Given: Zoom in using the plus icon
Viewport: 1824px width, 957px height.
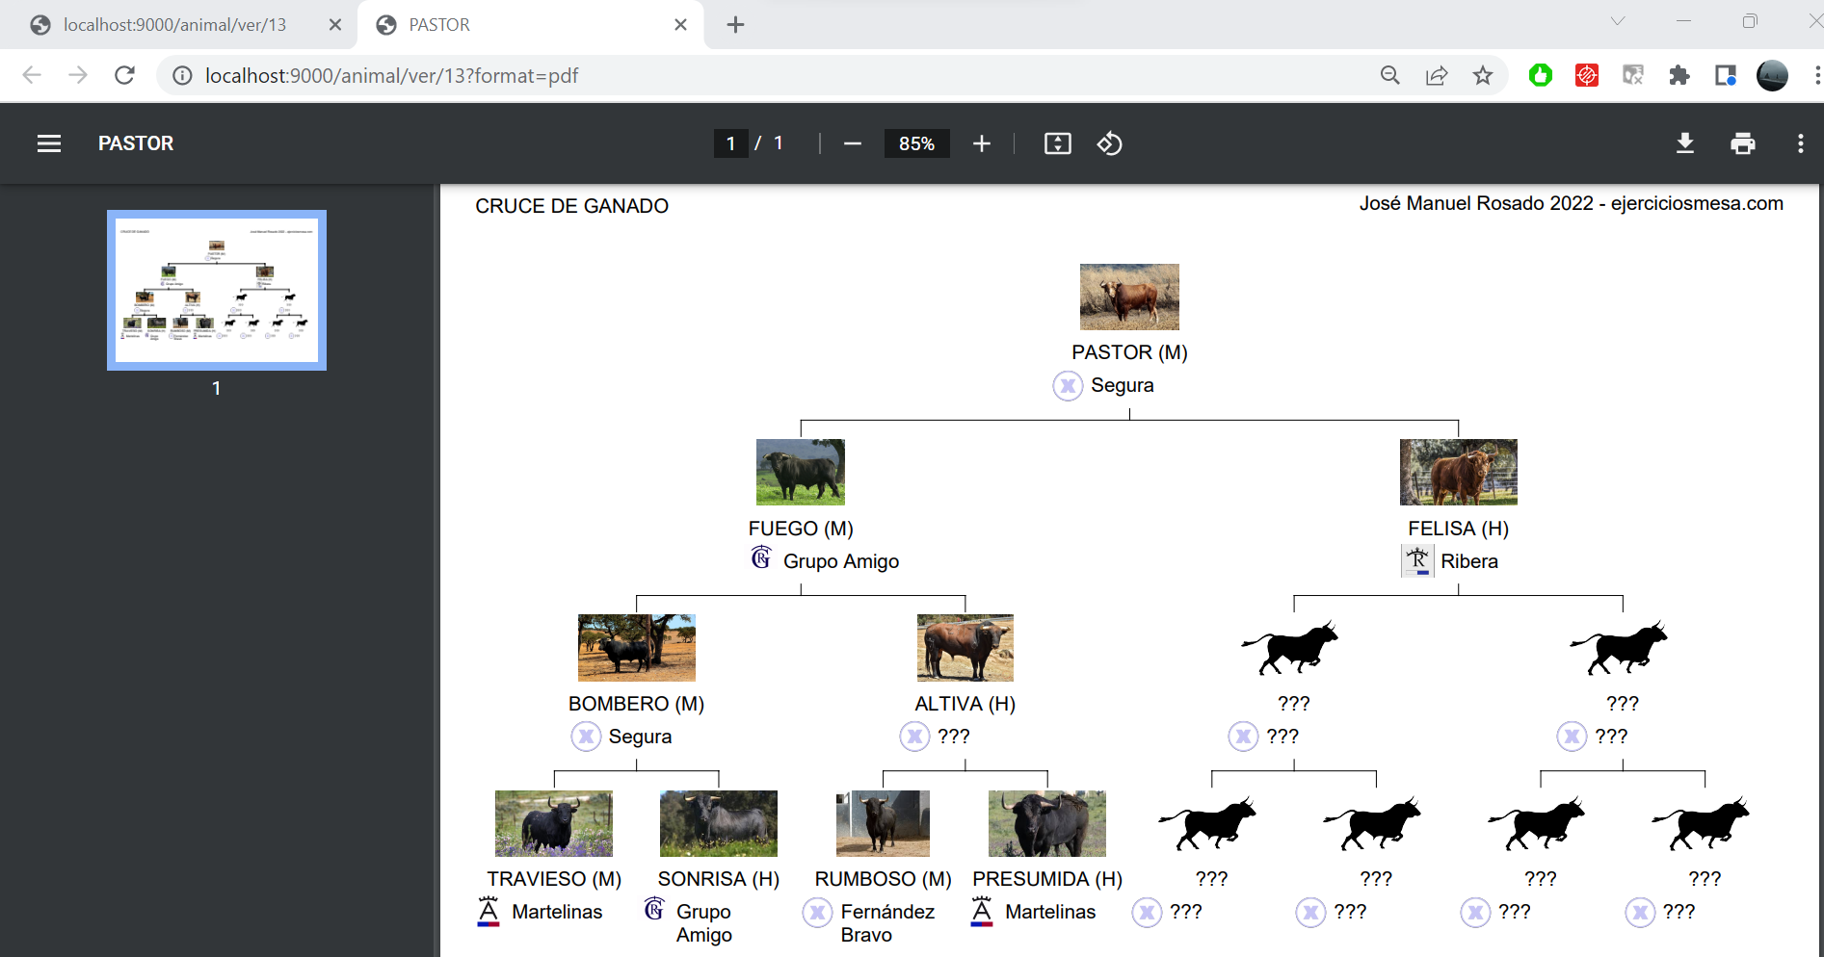Looking at the screenshot, I should pyautogui.click(x=981, y=143).
